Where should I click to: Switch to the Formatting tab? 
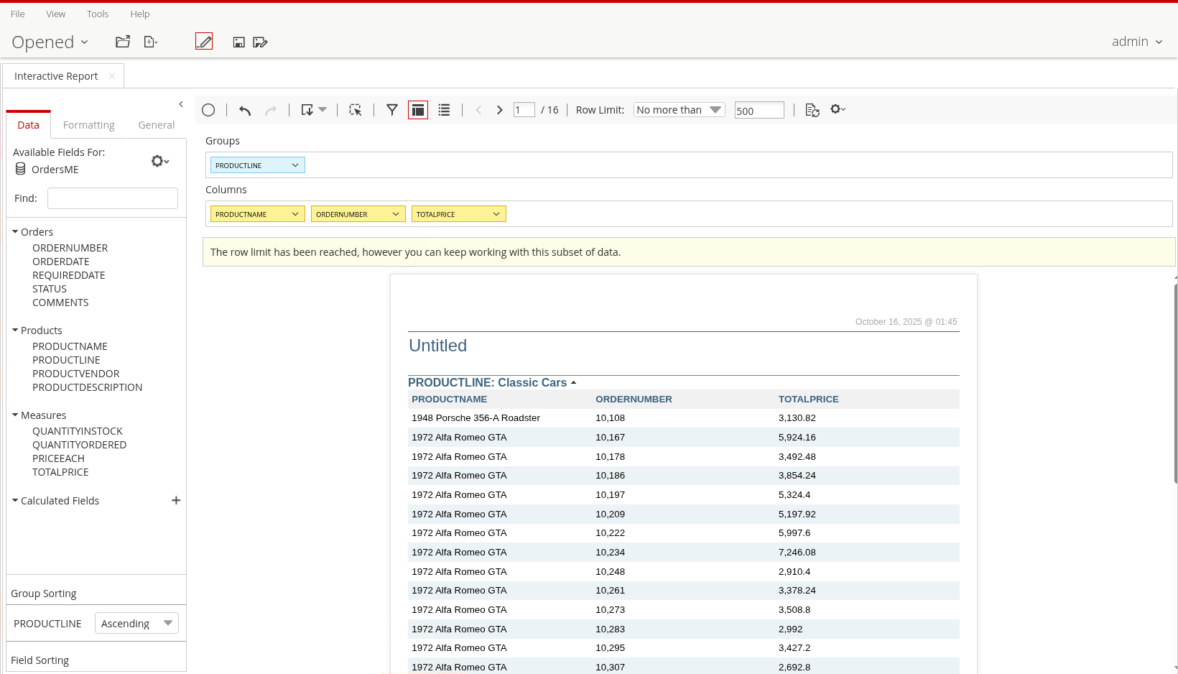click(88, 125)
